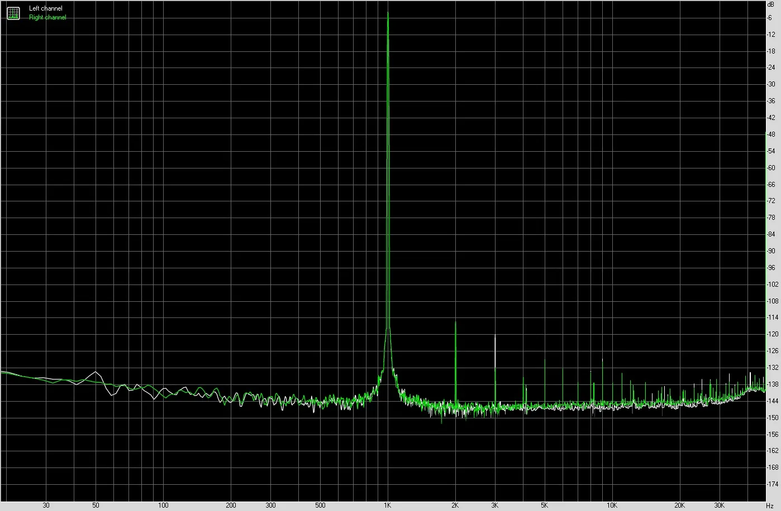The width and height of the screenshot is (781, 511).
Task: Click the -174 dB scale value
Action: (773, 484)
